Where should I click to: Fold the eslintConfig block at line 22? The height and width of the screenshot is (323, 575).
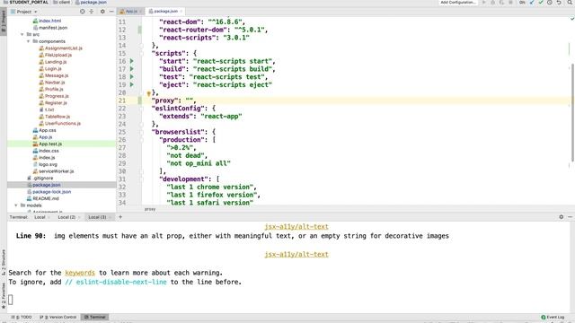(x=142, y=109)
